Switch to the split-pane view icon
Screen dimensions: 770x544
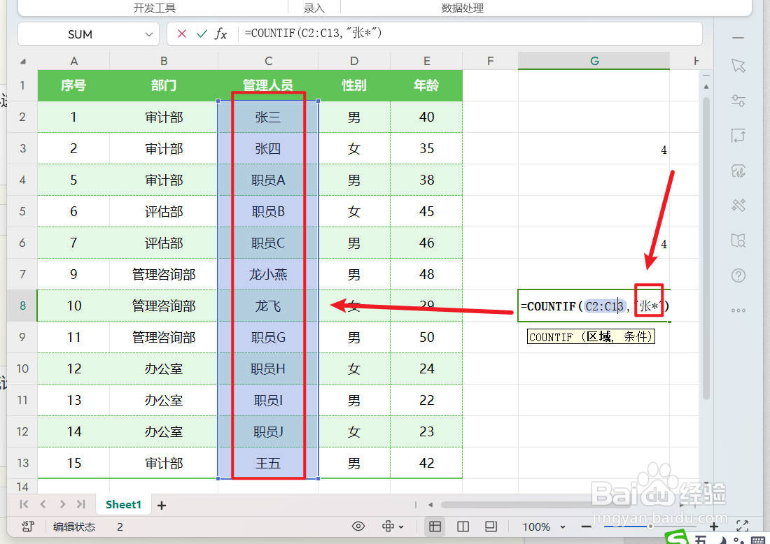click(x=463, y=527)
